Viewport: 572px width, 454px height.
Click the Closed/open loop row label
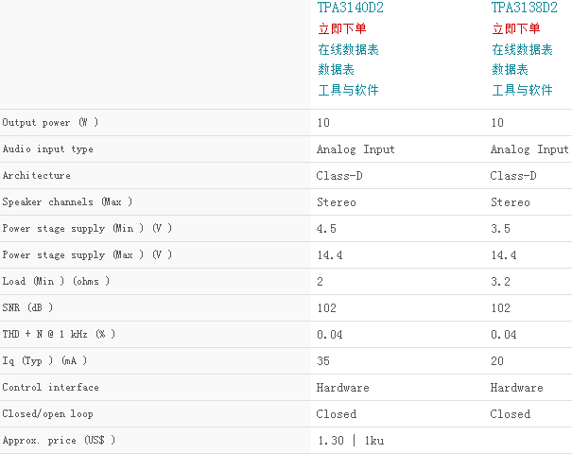(48, 414)
